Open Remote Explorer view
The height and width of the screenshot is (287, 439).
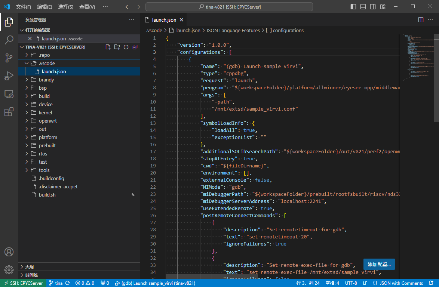tap(9, 94)
